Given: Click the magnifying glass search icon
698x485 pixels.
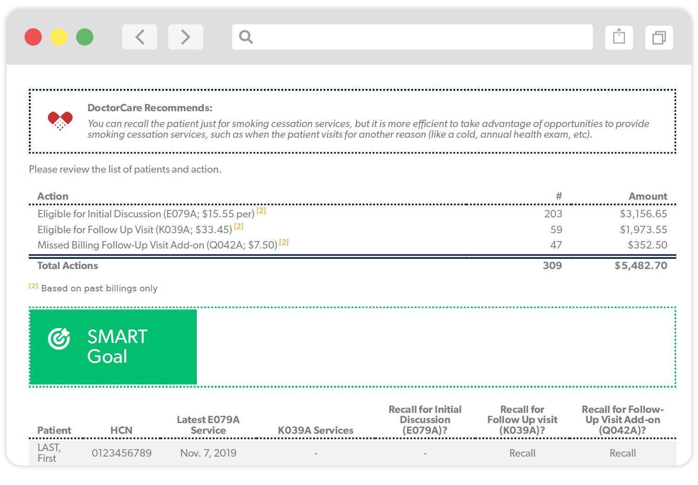Looking at the screenshot, I should coord(246,37).
